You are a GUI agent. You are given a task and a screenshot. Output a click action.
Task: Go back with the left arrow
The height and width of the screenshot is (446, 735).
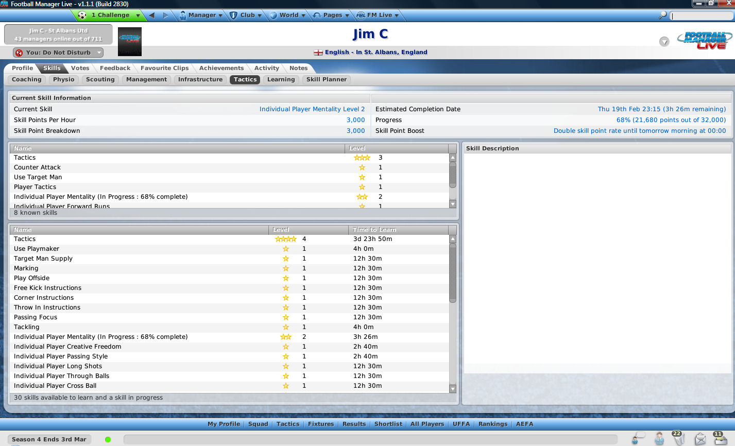(152, 15)
